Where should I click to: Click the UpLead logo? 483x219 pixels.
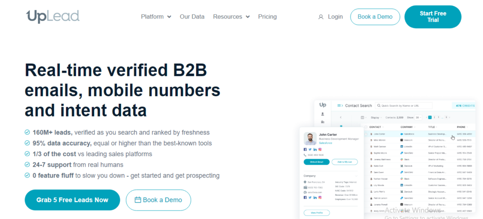tap(53, 17)
